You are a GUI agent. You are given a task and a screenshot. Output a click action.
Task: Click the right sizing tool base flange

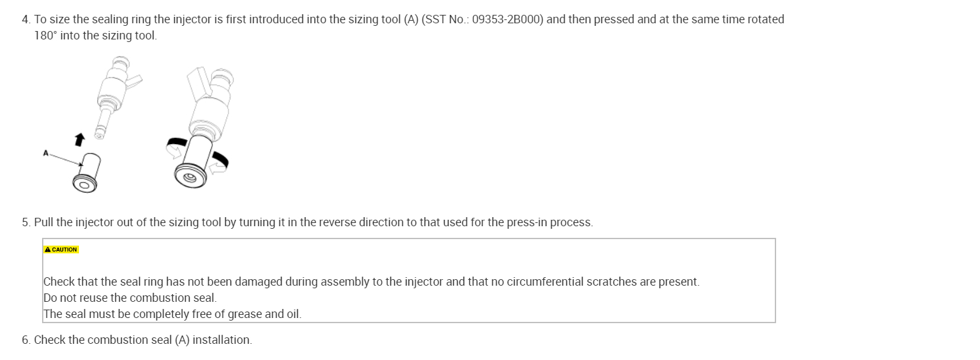click(x=190, y=178)
